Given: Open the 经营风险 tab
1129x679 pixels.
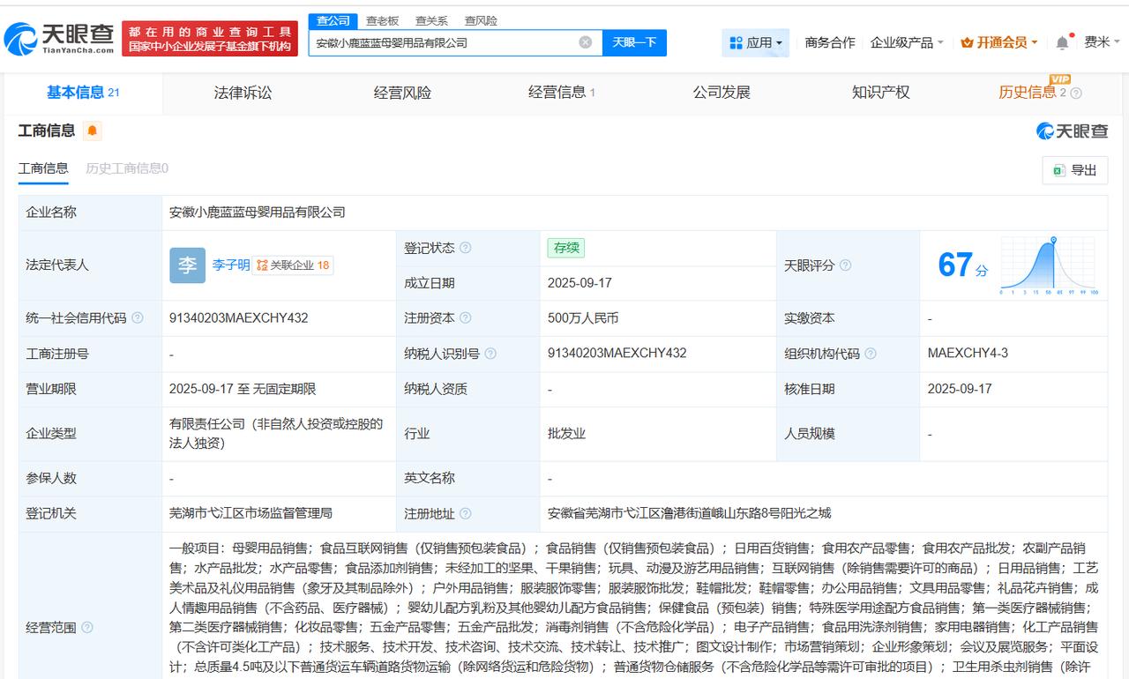Looking at the screenshot, I should click(402, 93).
